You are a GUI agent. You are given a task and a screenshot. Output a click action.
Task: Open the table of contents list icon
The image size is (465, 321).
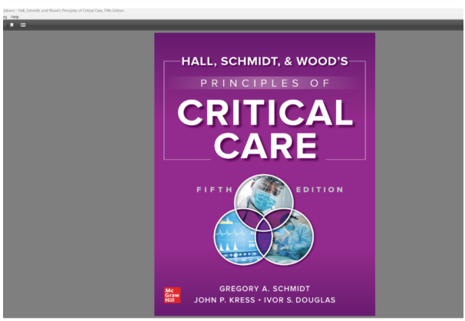pos(23,25)
